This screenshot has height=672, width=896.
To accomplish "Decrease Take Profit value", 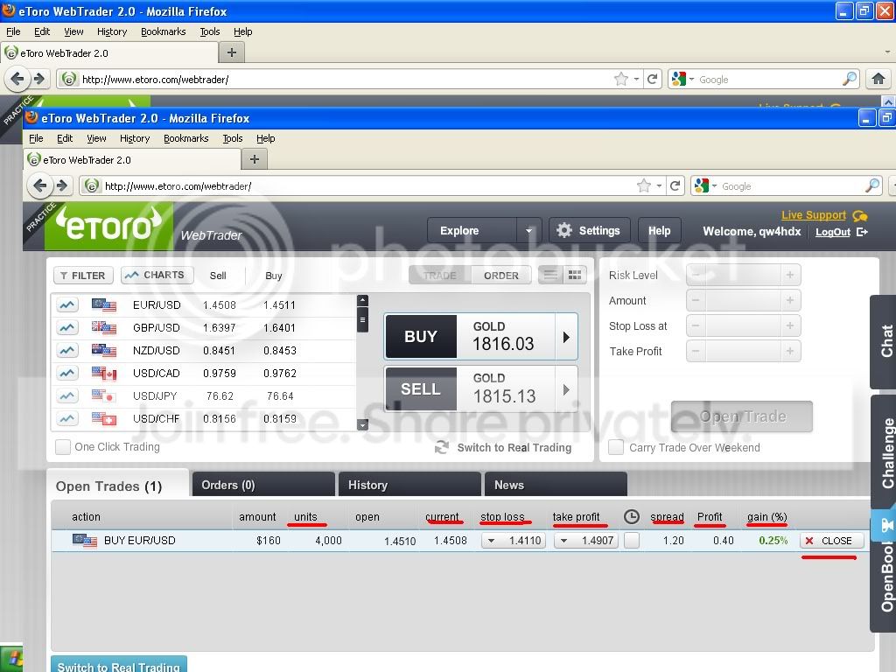I will 696,351.
